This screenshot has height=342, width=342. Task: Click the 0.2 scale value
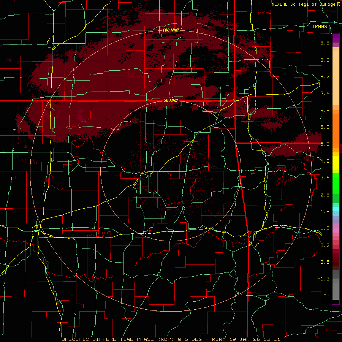pyautogui.click(x=325, y=245)
